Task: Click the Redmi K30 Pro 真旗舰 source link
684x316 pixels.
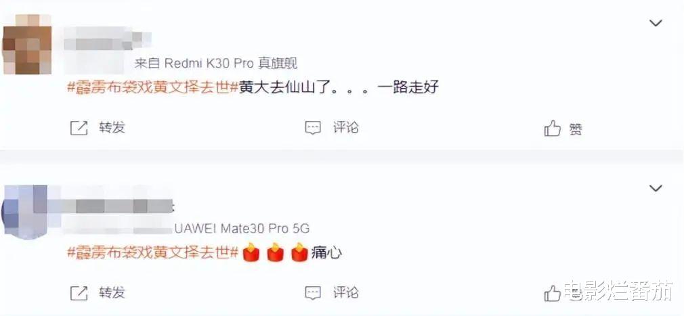Action: tap(231, 64)
